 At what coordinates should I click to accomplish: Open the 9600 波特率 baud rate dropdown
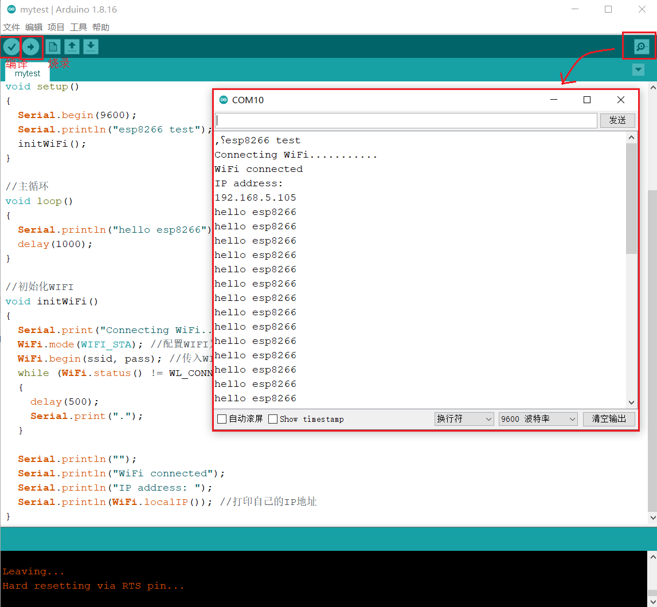point(538,419)
